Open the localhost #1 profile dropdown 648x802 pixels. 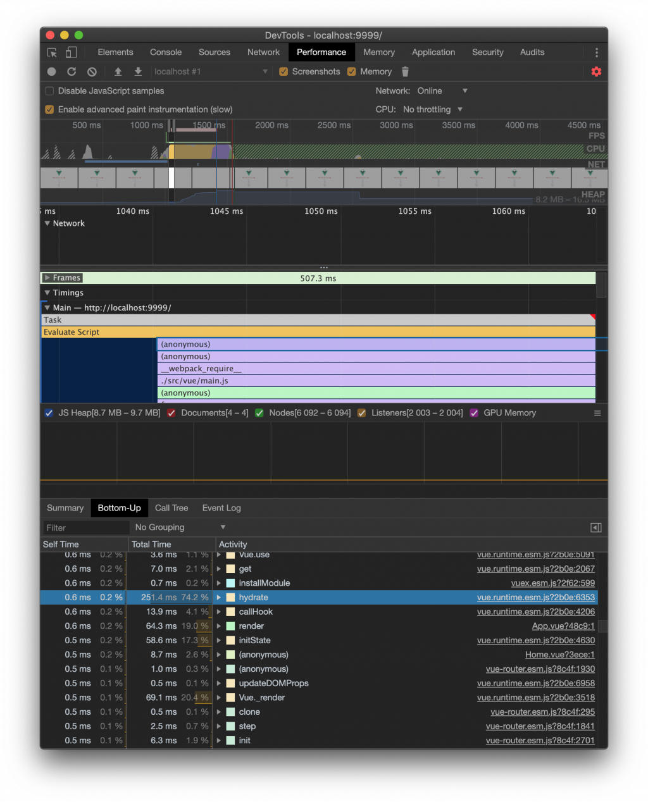tap(211, 71)
